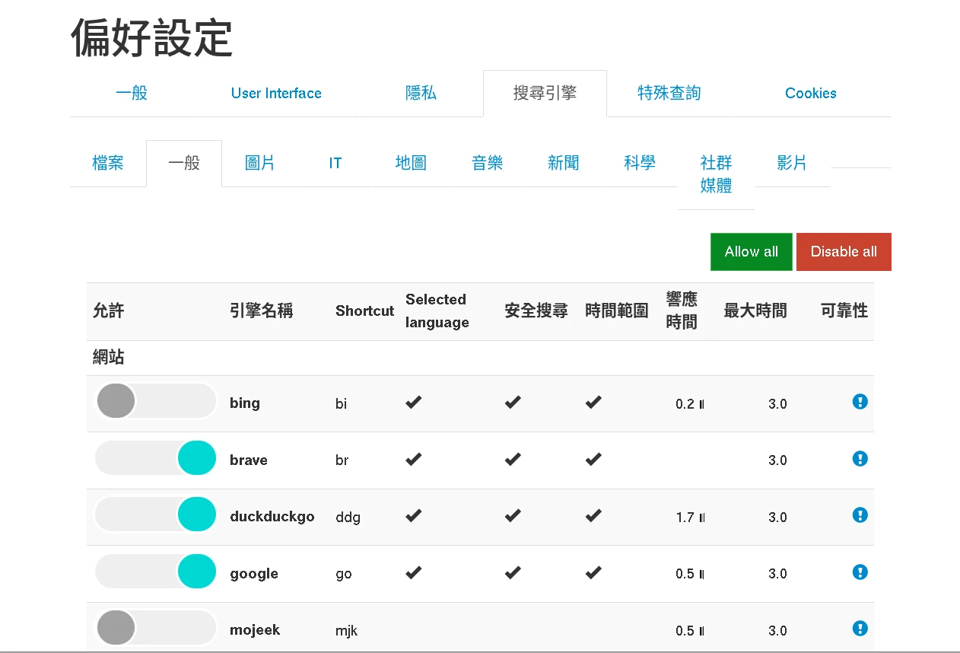960x653 pixels.
Task: Click the reliability warning icon for duckduckgo
Action: (860, 515)
